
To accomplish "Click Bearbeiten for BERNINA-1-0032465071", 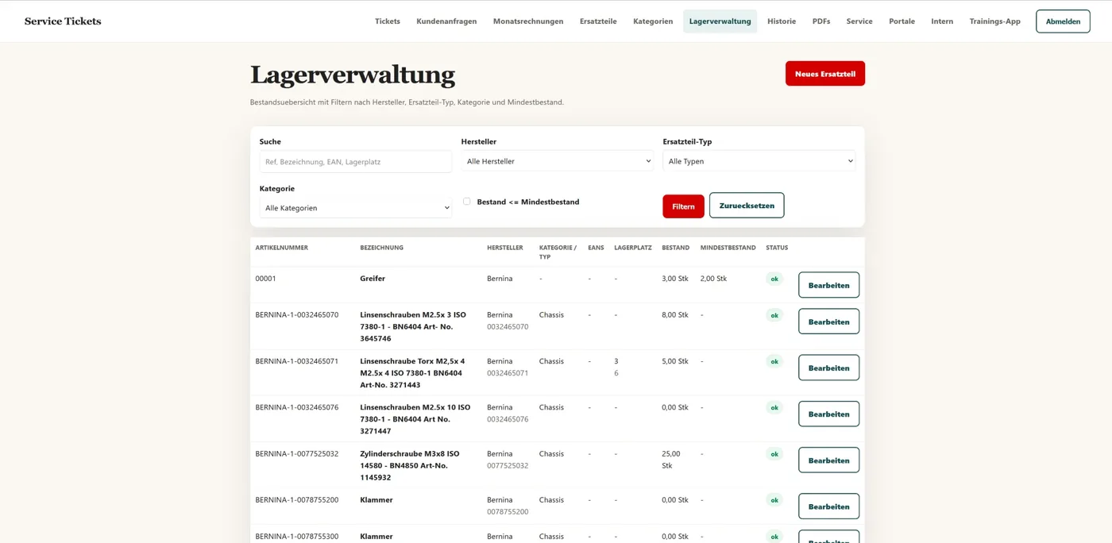I will click(x=828, y=368).
